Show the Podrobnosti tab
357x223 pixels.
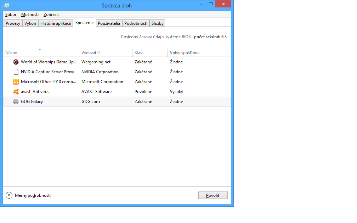[x=136, y=23]
